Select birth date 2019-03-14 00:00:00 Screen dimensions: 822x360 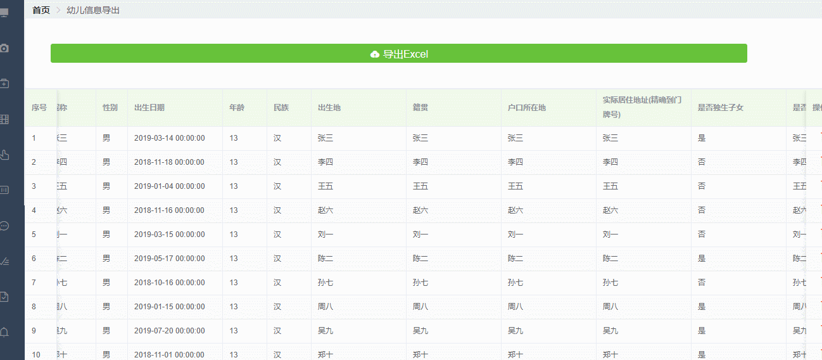click(169, 138)
